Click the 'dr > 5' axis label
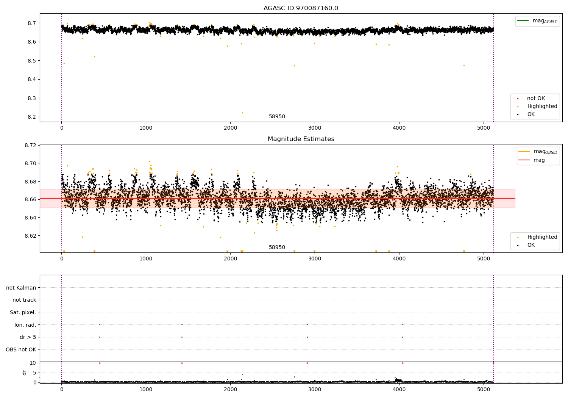 click(x=28, y=337)
